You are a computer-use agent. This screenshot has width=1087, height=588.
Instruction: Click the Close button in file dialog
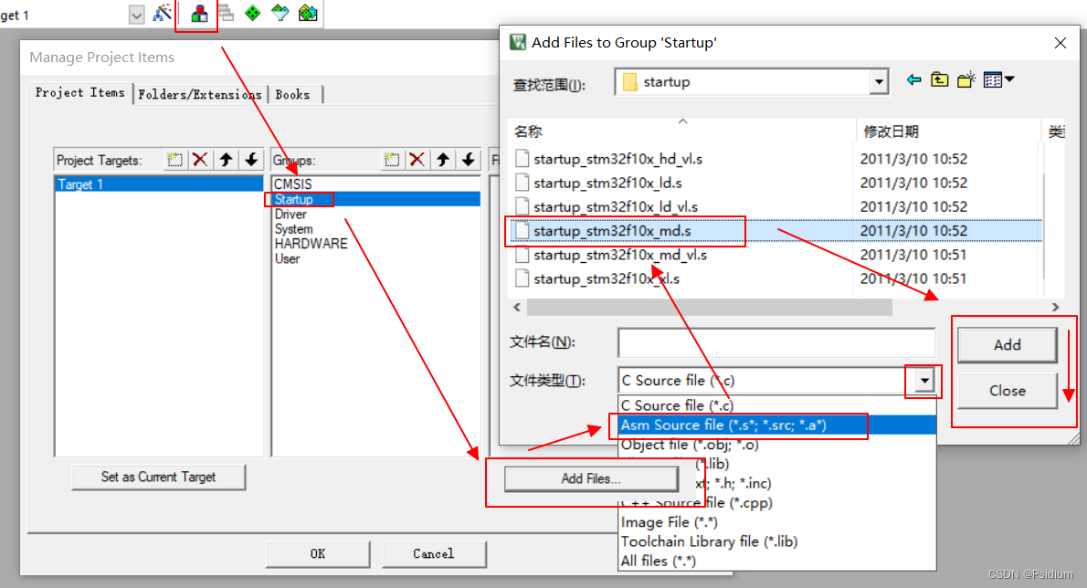click(1008, 391)
